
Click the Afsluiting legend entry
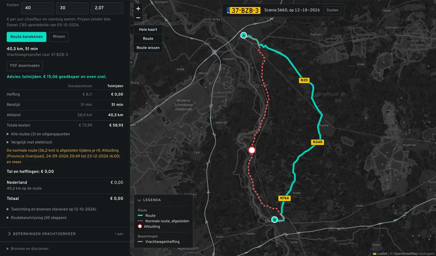coord(149,227)
